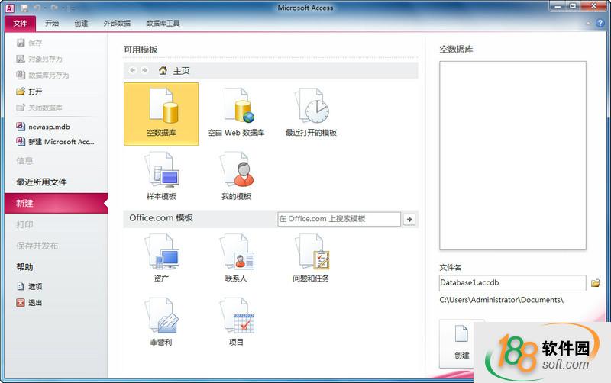Open the 样本模板 sample templates
611x383 pixels.
coord(161,177)
